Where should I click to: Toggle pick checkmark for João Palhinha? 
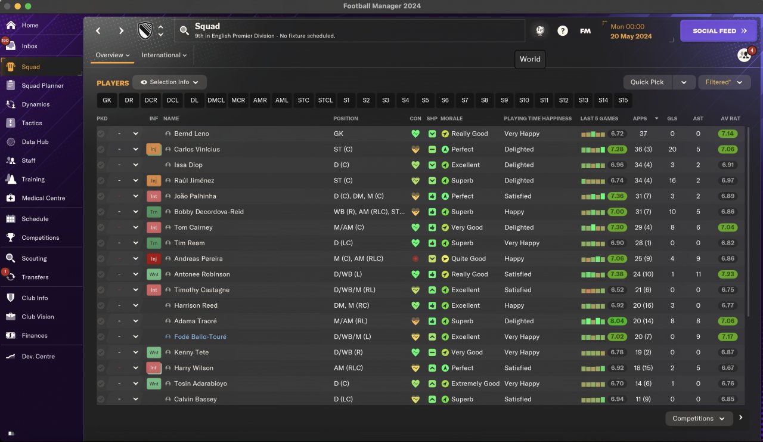click(x=101, y=196)
